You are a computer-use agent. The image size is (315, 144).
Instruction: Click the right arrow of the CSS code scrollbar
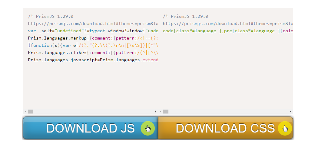click(290, 112)
